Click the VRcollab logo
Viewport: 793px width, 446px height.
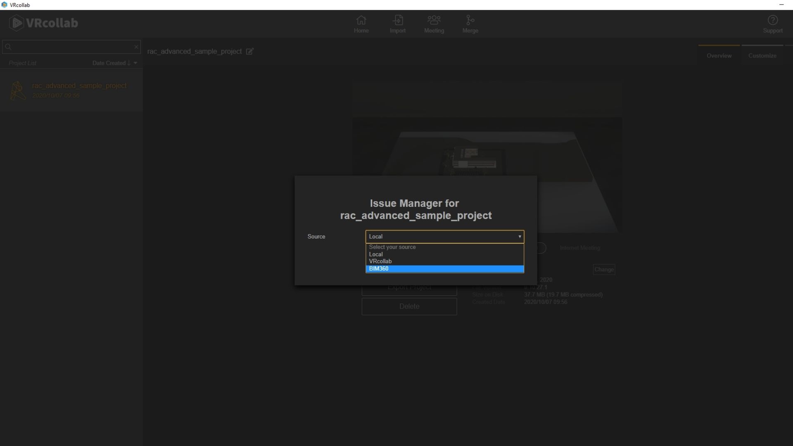click(x=44, y=23)
